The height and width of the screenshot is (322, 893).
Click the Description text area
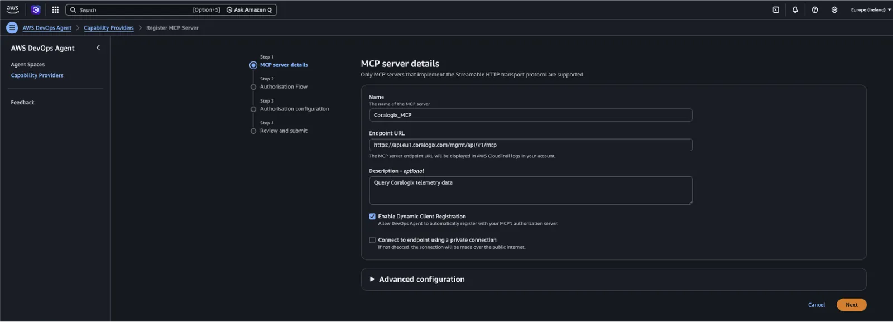(530, 190)
